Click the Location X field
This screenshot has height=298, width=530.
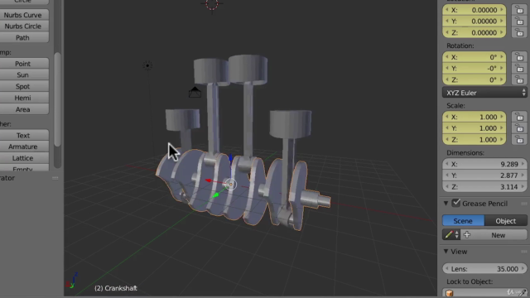pyautogui.click(x=475, y=10)
